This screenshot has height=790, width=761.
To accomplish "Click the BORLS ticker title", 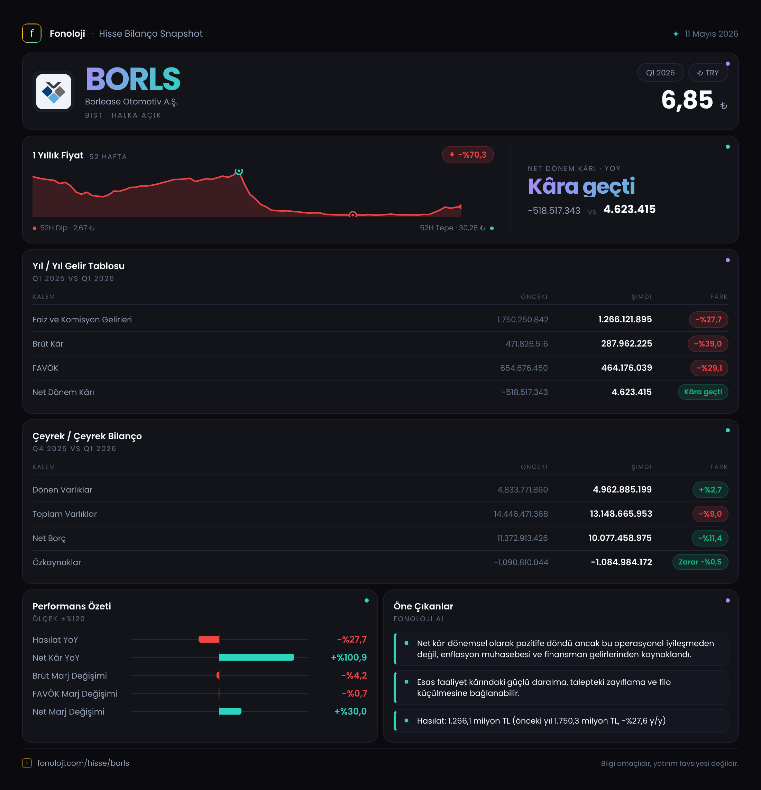I will click(133, 79).
